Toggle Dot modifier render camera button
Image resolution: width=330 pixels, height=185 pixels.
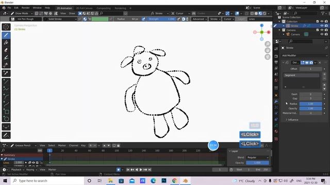click(311, 63)
